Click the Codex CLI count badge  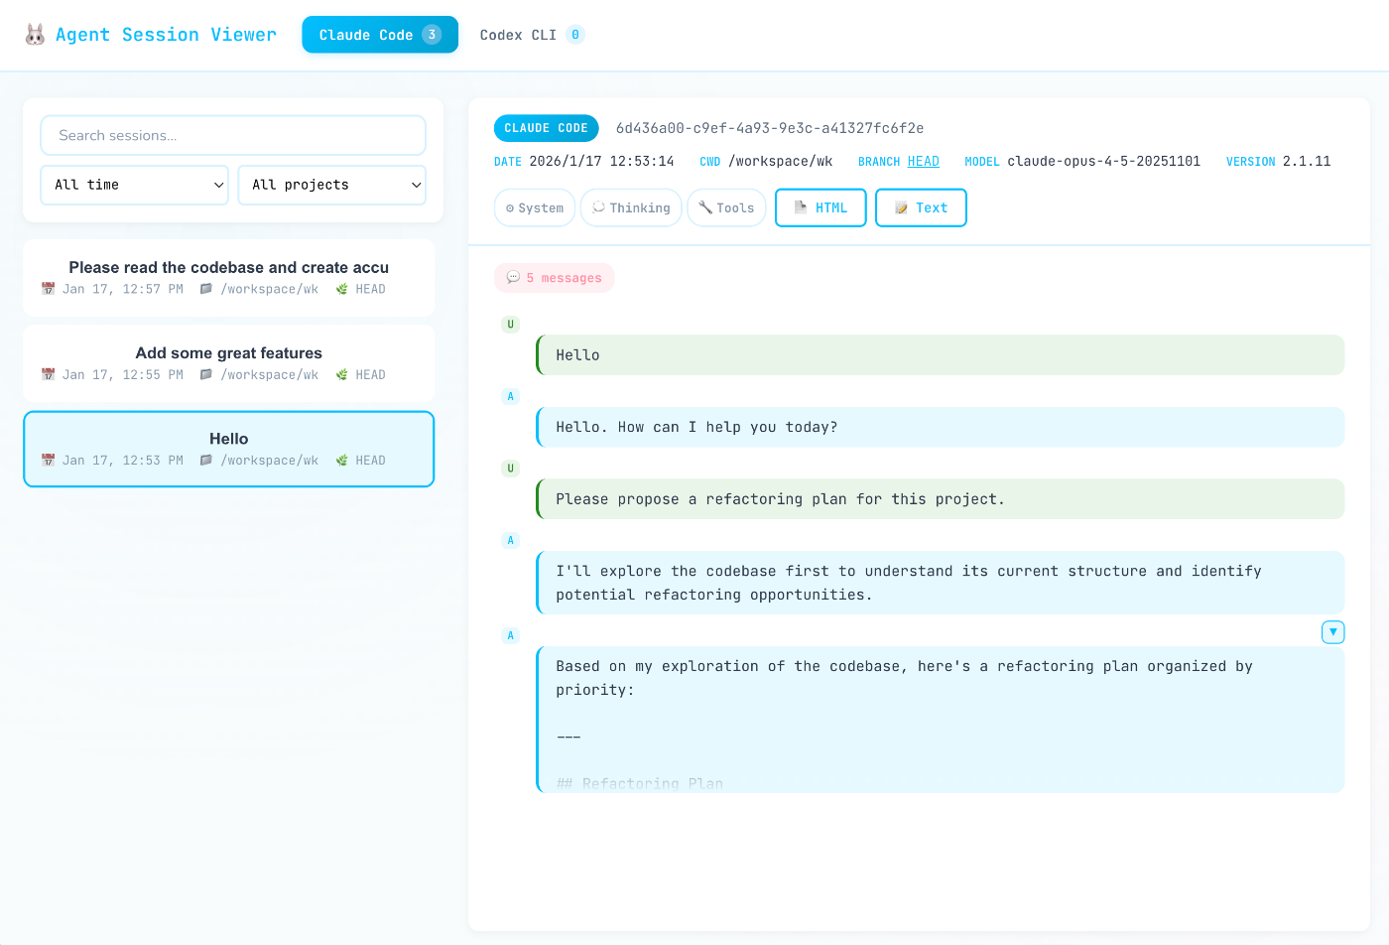coord(575,35)
